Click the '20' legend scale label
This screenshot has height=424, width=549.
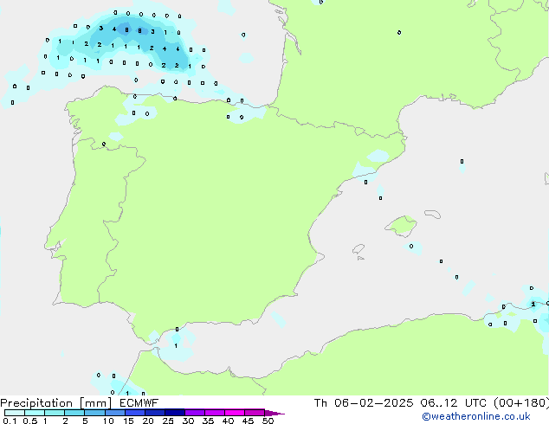(148, 421)
